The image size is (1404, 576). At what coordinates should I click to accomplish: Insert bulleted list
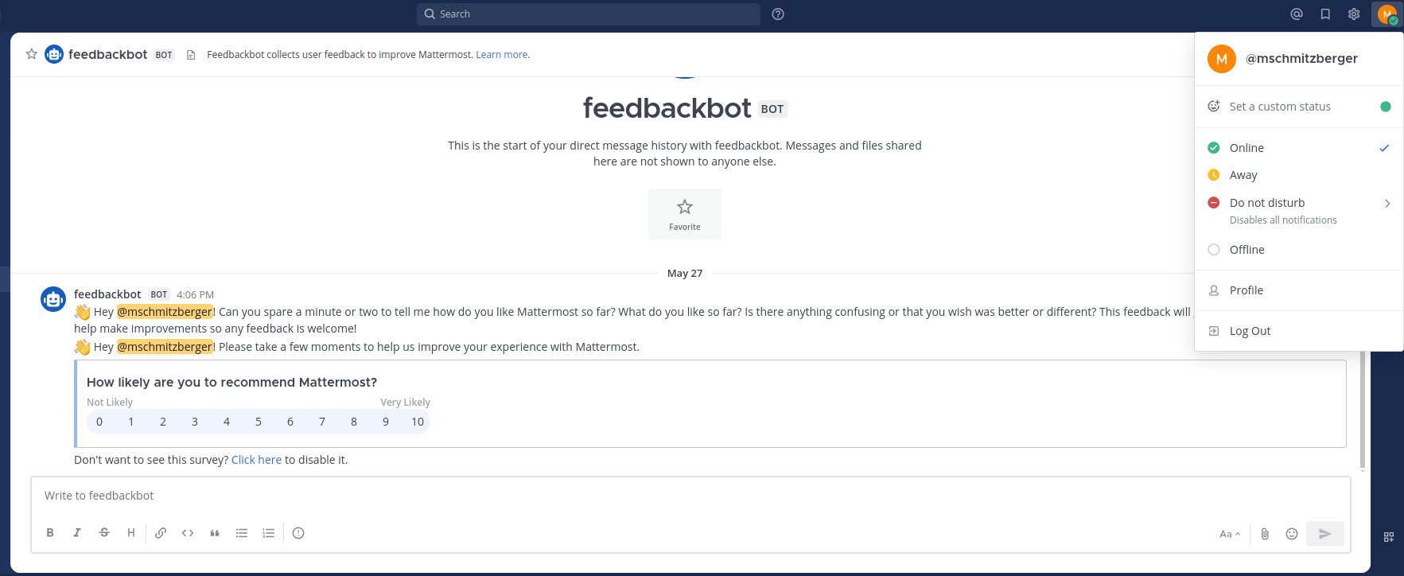(x=242, y=533)
